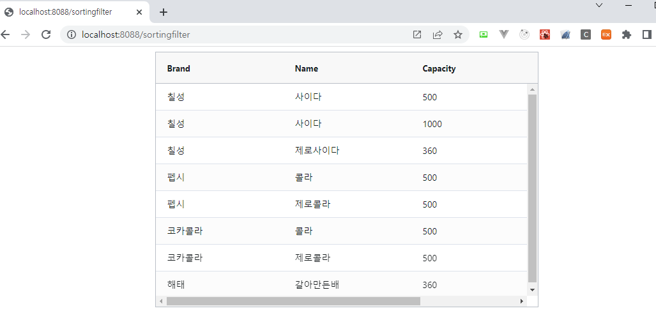
Task: Click 사이다 in the 500 capacity row
Action: 308,97
